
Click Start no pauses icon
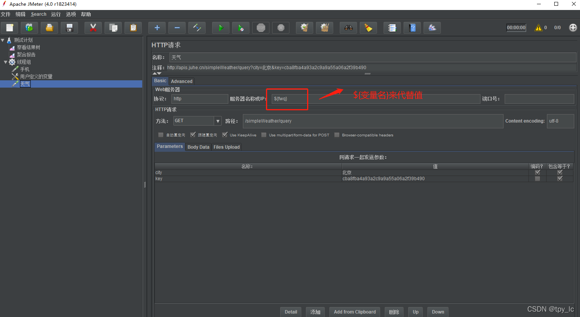(241, 28)
